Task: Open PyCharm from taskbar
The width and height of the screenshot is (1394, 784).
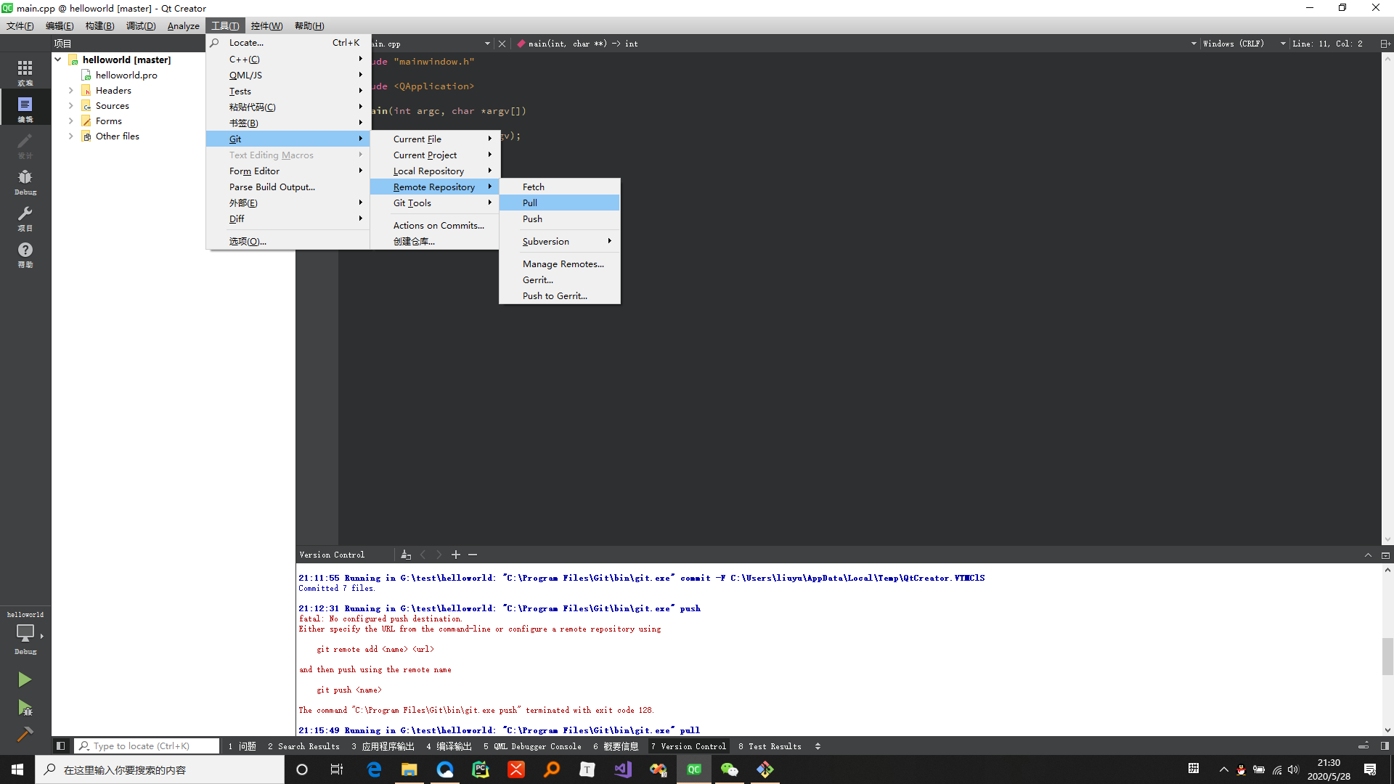Action: coord(481,769)
